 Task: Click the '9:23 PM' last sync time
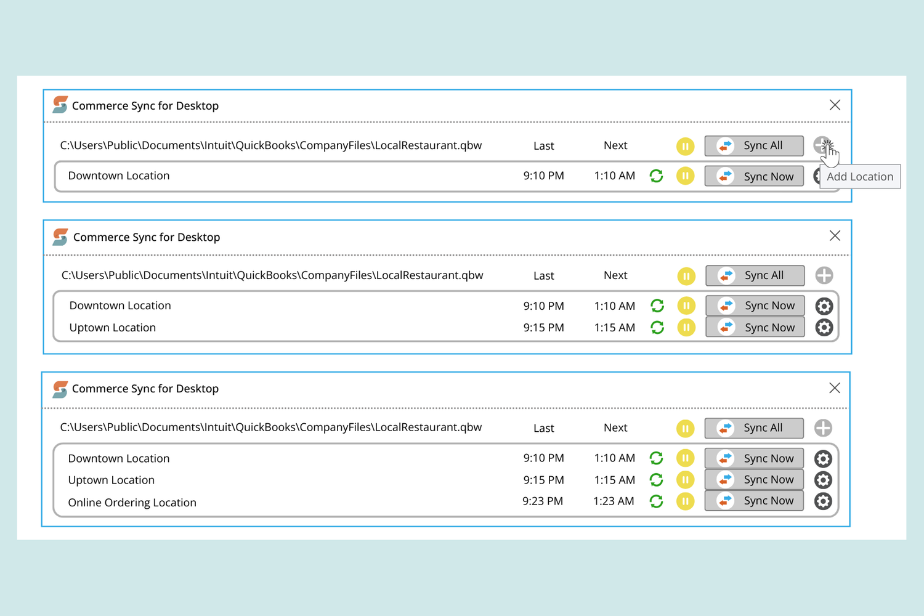pyautogui.click(x=543, y=501)
